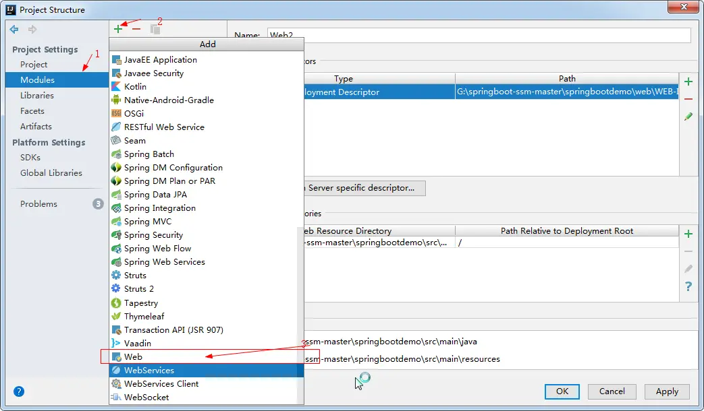Click the forward navigation arrow
Viewport: 704px width, 411px height.
click(32, 30)
